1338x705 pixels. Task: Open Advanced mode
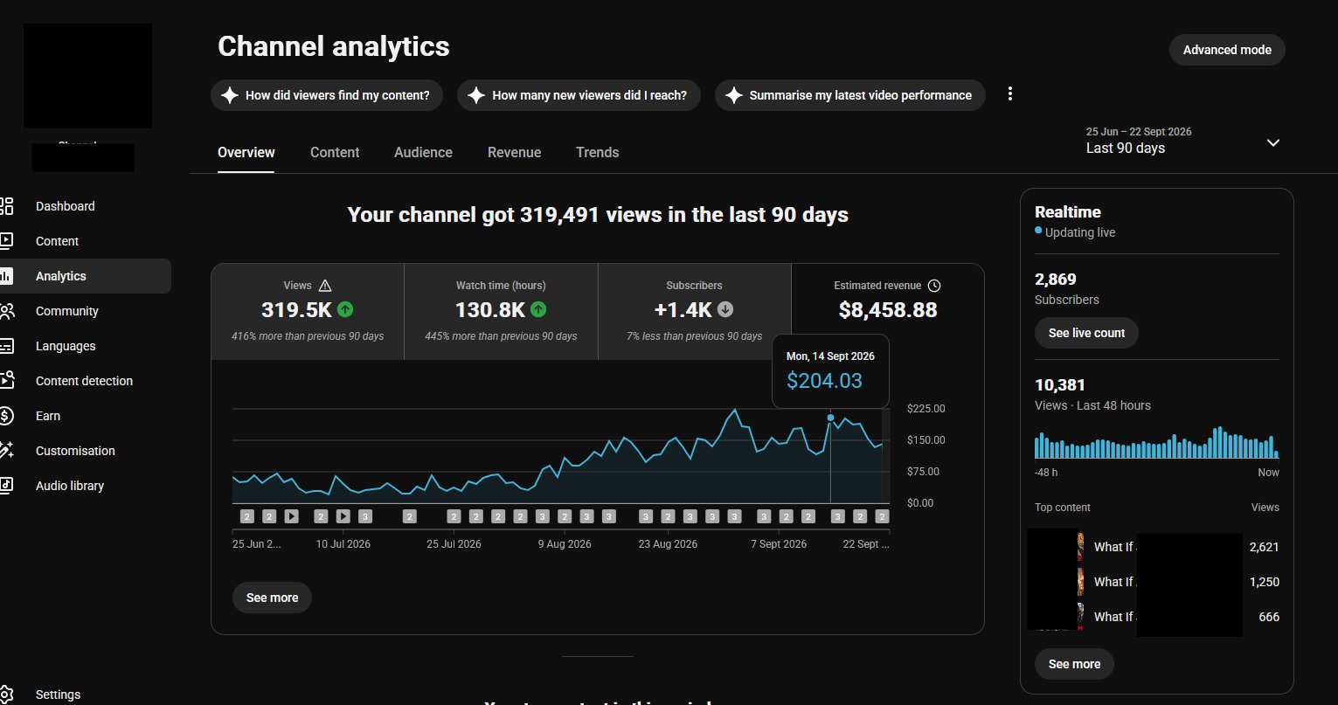(1227, 50)
